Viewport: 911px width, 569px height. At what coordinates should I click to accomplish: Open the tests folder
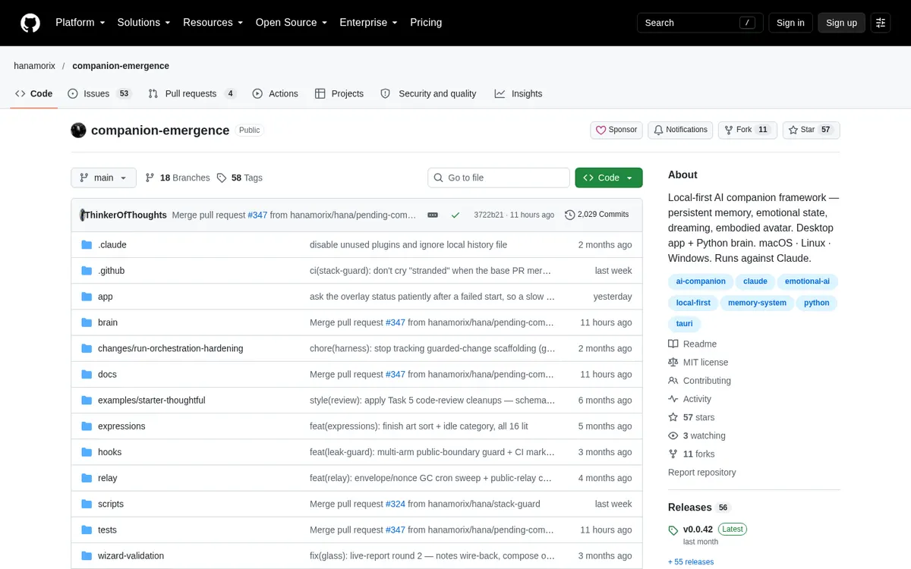tap(107, 530)
